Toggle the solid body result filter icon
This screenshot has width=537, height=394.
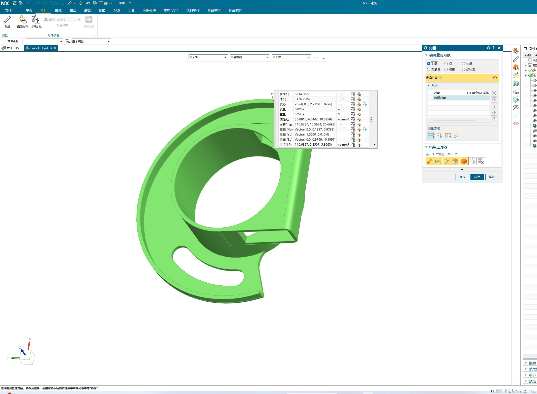[x=464, y=161]
